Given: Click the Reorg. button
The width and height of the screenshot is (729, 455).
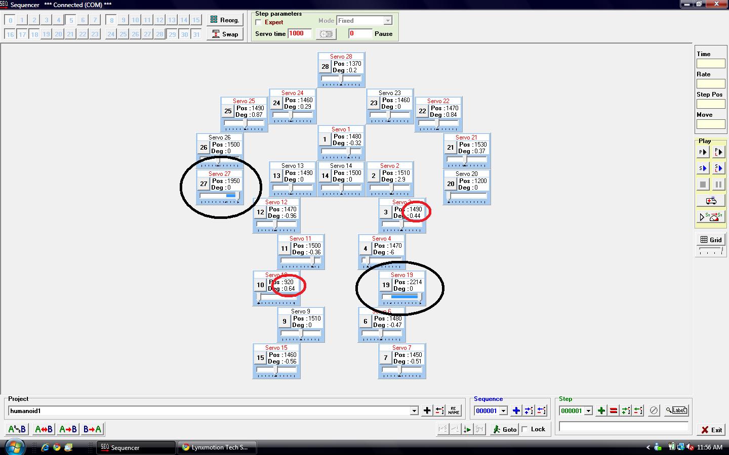Looking at the screenshot, I should click(x=225, y=20).
